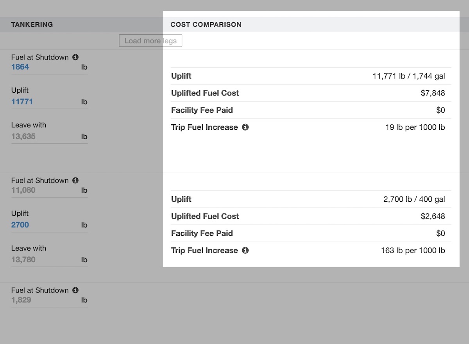Click Uplifted Fuel Cost label beside $2,648

(x=205, y=216)
